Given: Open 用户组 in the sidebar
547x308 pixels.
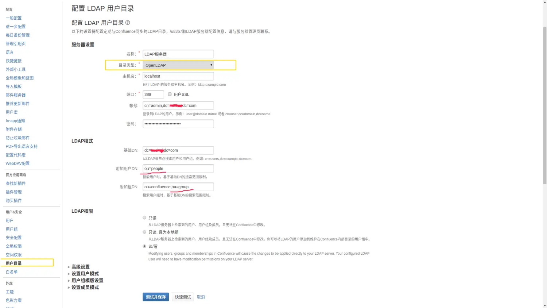Looking at the screenshot, I should click(x=12, y=229).
